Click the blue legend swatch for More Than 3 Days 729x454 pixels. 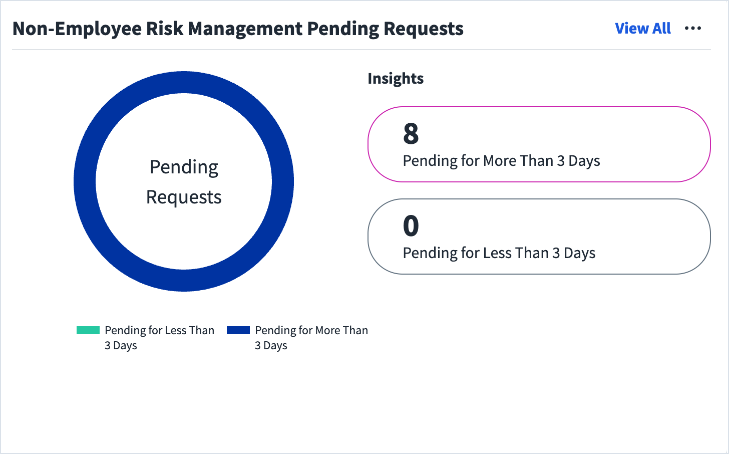(x=238, y=330)
